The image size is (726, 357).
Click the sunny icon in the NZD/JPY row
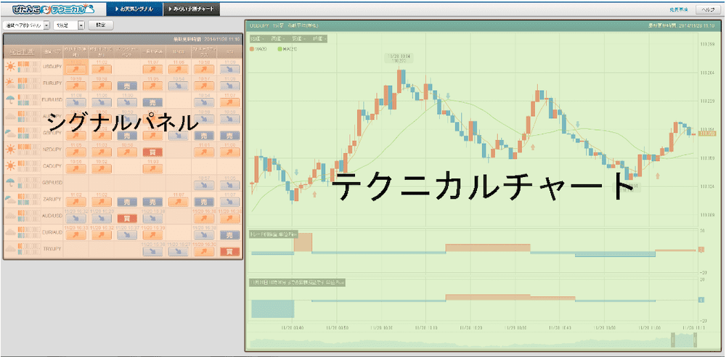[11, 149]
